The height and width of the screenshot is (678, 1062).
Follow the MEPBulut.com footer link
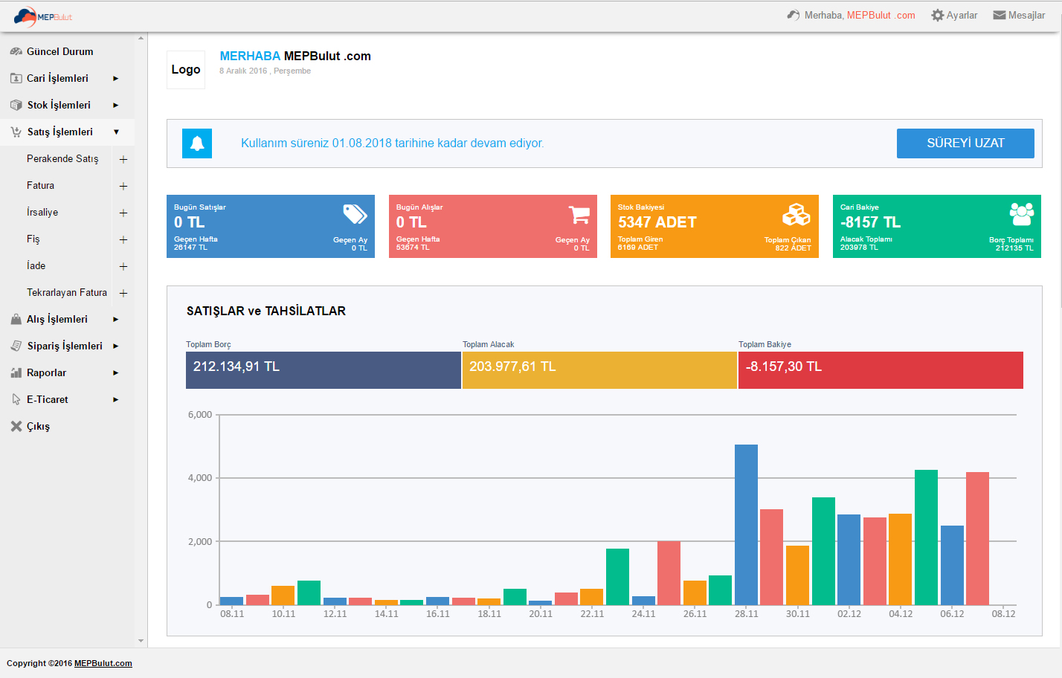pyautogui.click(x=103, y=663)
